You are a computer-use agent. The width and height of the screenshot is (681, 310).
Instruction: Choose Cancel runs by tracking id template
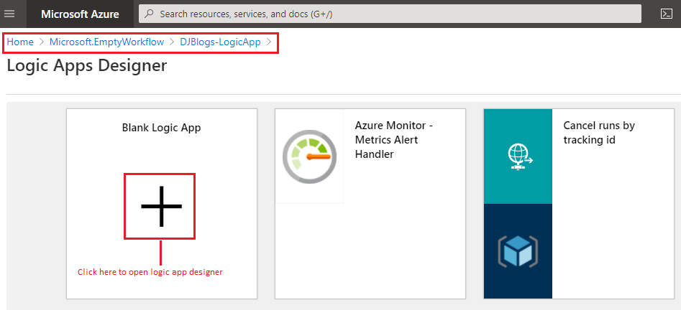tap(579, 204)
